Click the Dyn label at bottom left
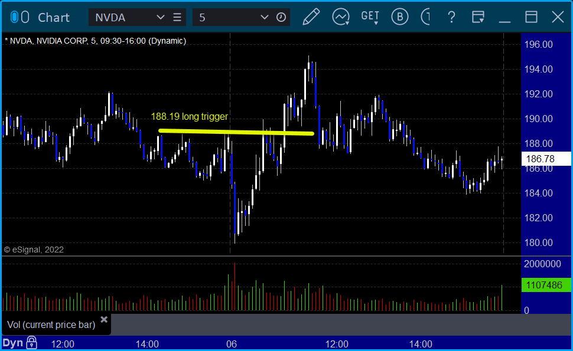The width and height of the screenshot is (573, 351). [x=13, y=343]
